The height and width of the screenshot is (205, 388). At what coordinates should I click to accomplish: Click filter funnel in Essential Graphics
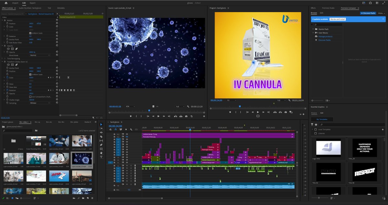312,124
